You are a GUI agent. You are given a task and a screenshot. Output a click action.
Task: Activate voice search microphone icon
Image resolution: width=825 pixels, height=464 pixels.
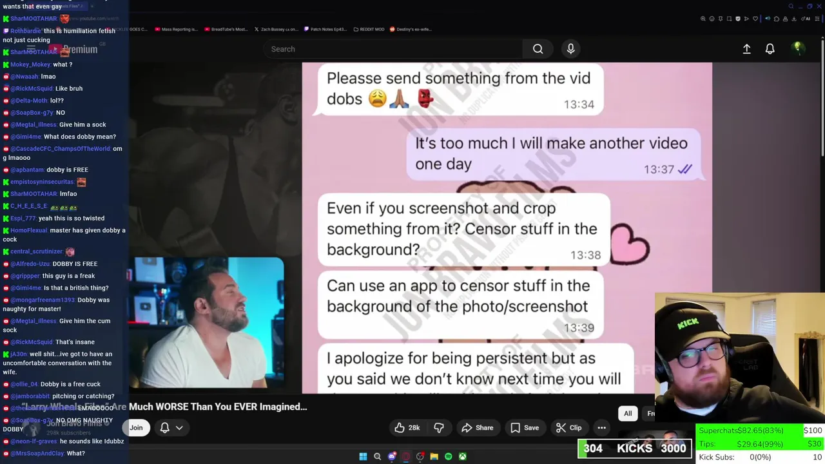pos(570,49)
